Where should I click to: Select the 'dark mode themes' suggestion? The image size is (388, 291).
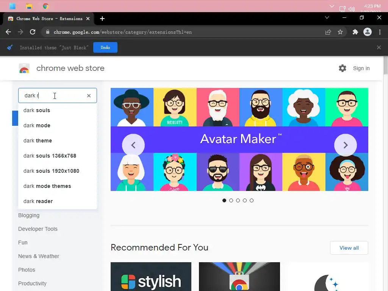coord(58,186)
